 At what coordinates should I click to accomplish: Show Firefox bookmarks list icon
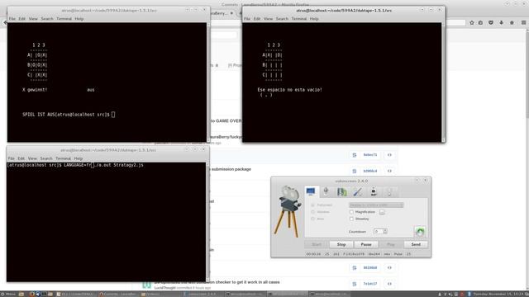(x=480, y=22)
